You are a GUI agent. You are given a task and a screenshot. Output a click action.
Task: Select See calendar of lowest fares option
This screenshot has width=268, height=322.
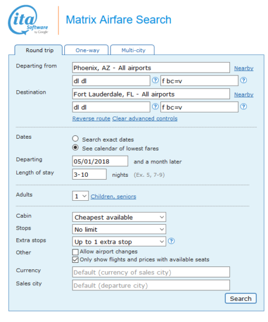75,148
